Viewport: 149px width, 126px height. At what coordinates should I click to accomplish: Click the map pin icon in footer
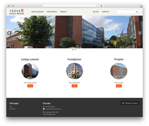(x=44, y=112)
